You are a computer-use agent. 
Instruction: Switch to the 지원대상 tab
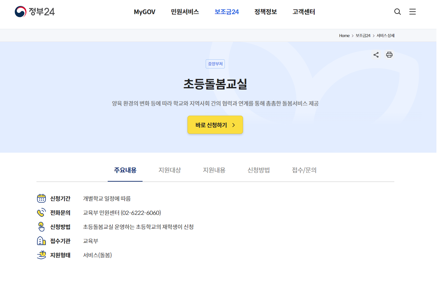pos(170,170)
